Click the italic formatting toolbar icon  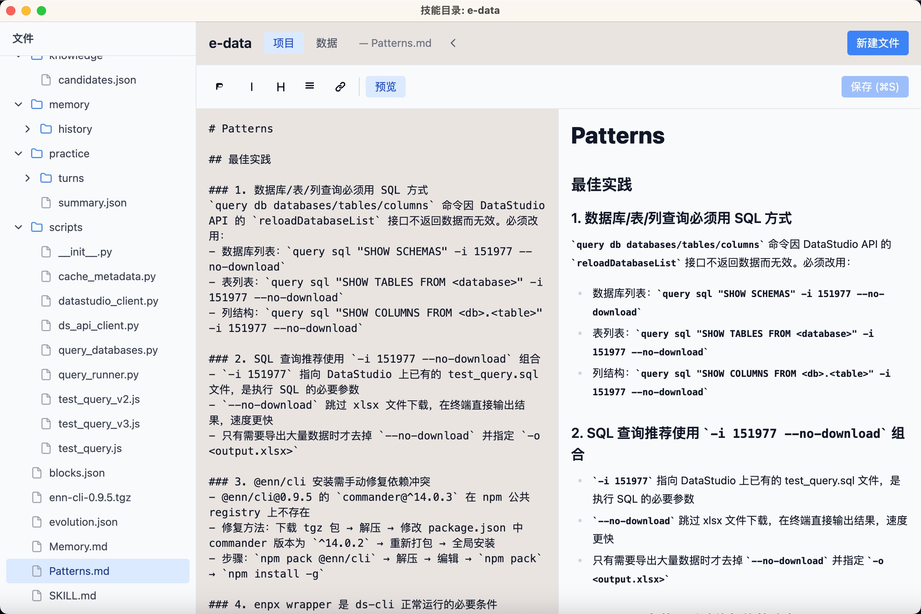251,87
